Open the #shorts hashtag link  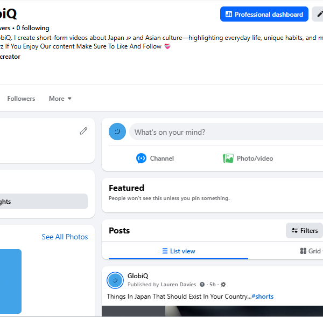click(263, 297)
